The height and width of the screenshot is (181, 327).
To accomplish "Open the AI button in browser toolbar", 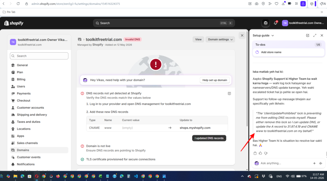I will coord(323,4).
